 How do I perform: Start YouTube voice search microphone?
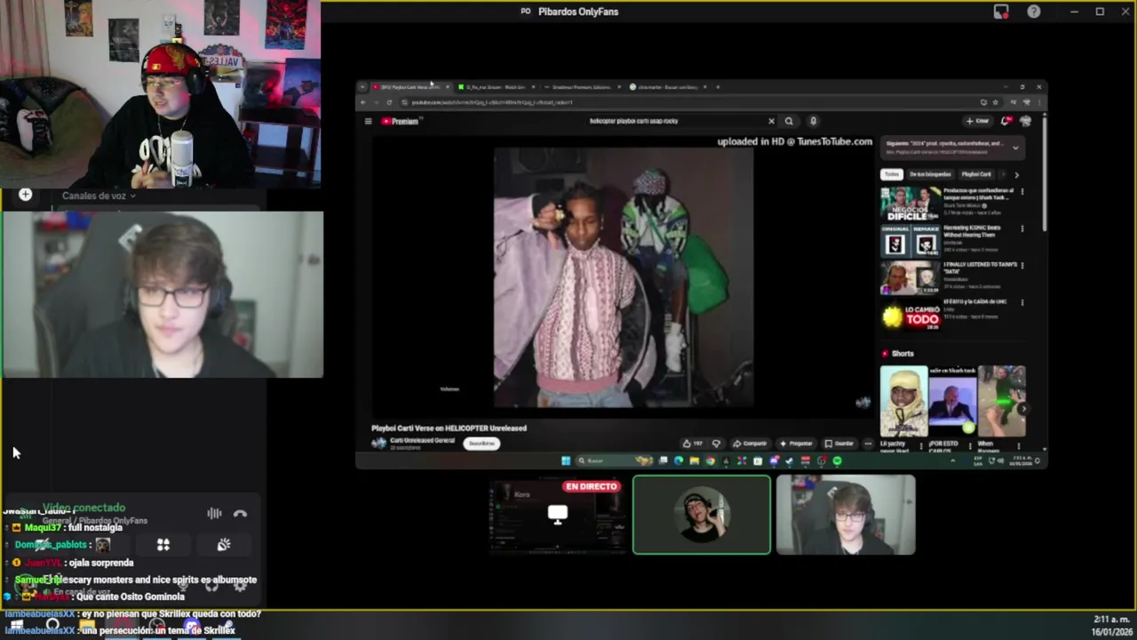tap(813, 121)
